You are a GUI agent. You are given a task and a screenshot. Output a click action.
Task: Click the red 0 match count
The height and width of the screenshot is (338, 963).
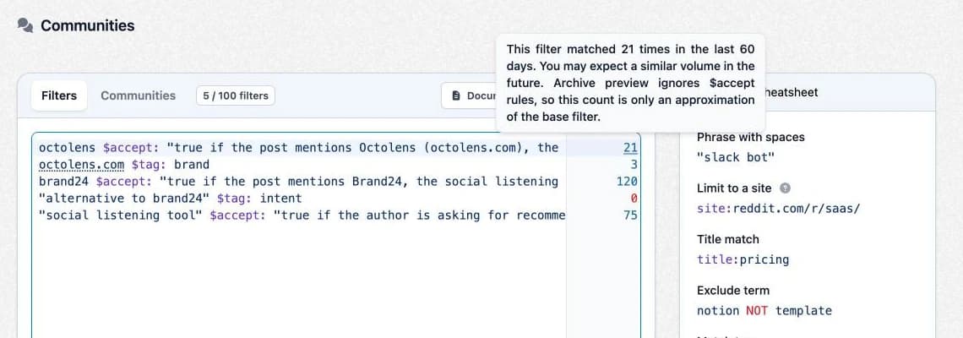click(634, 199)
